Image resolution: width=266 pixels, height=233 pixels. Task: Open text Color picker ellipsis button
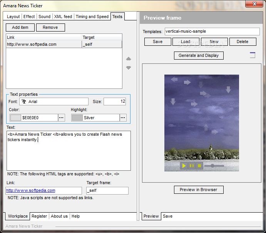62,118
